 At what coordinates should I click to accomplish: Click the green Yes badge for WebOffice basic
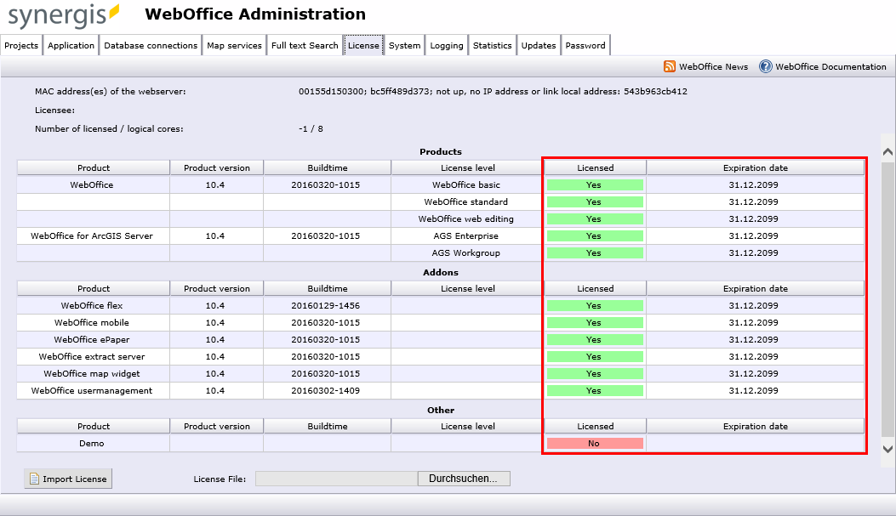pyautogui.click(x=595, y=184)
